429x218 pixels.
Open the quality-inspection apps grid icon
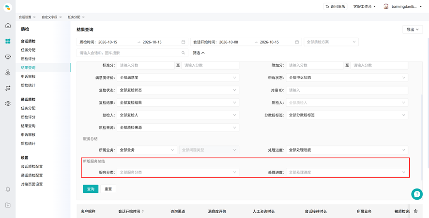(8, 41)
